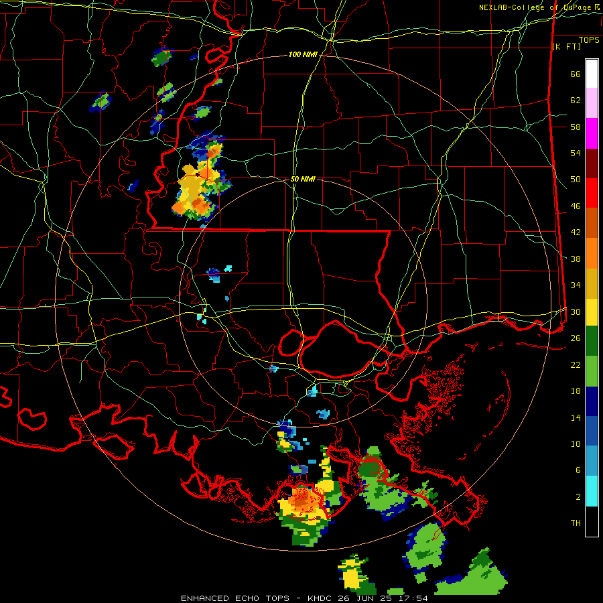603x603 pixels.
Task: Click legend value "58"
Action: click(576, 127)
